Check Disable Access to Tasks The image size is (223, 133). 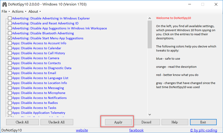pos(10,108)
